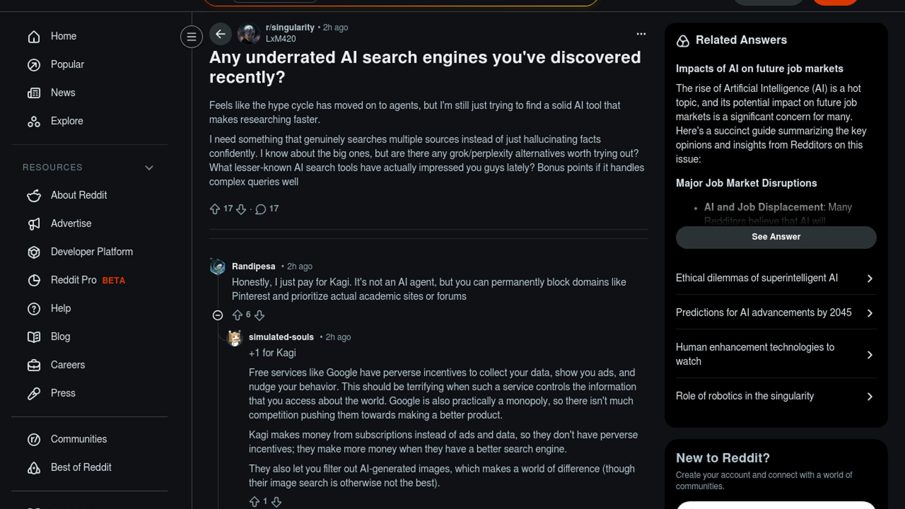Open Explore from the sidebar
This screenshot has width=905, height=509.
point(67,121)
